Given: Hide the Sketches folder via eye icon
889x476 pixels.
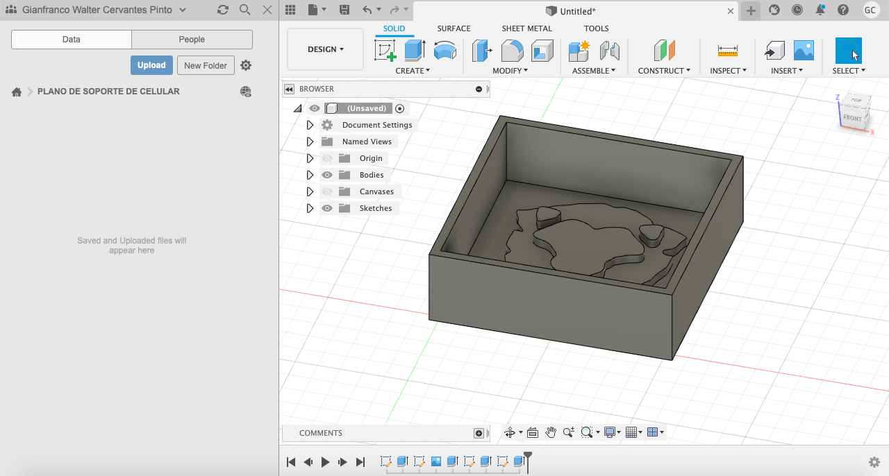Looking at the screenshot, I should 327,208.
